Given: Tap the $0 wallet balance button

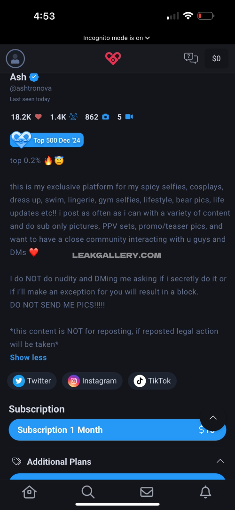Looking at the screenshot, I should [x=217, y=58].
